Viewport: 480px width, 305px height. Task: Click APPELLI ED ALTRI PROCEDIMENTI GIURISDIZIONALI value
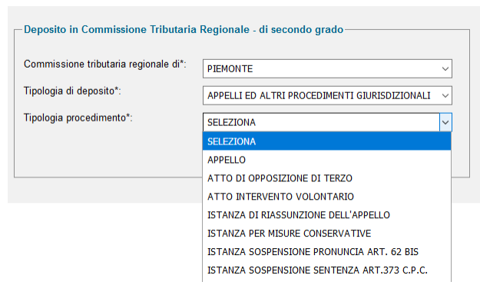coord(319,96)
